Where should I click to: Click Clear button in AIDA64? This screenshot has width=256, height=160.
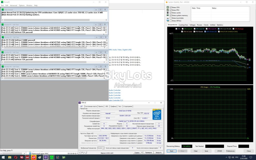pyautogui.click(x=195, y=151)
